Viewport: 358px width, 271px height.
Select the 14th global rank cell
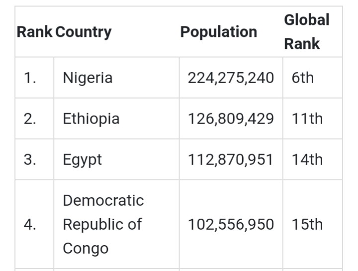point(307,159)
